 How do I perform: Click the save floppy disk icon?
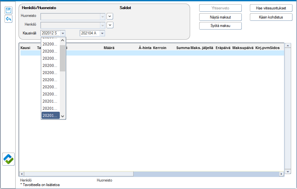click(x=8, y=10)
